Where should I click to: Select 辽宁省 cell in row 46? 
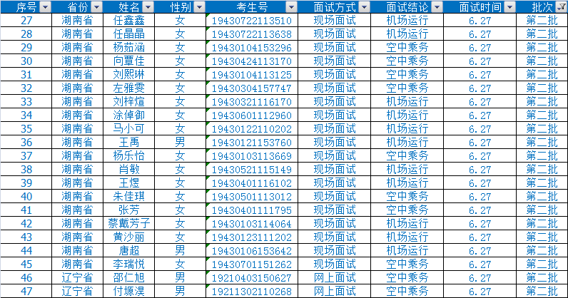77,278
